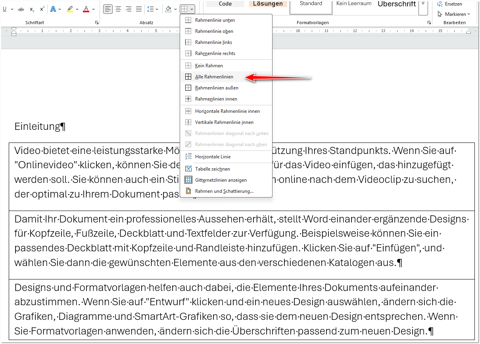Justify the paragraph text
Image resolution: width=480 pixels, height=344 pixels.
(139, 9)
